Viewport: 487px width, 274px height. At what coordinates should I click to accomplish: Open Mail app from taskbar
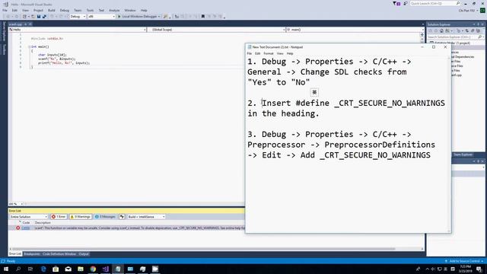pyautogui.click(x=68, y=269)
